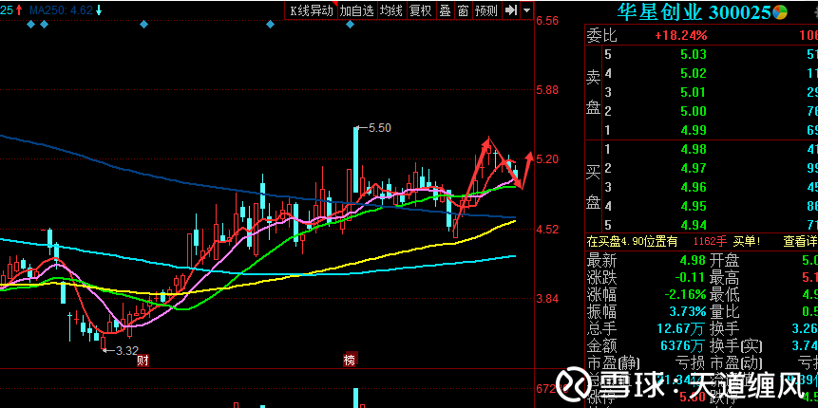Image resolution: width=818 pixels, height=408 pixels.
Task: Select sell level 3 price 5.01
Action: coord(694,93)
